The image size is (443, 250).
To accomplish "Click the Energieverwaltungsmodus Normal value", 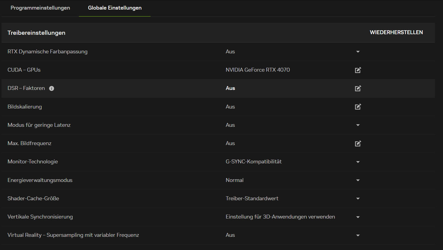I will click(235, 180).
